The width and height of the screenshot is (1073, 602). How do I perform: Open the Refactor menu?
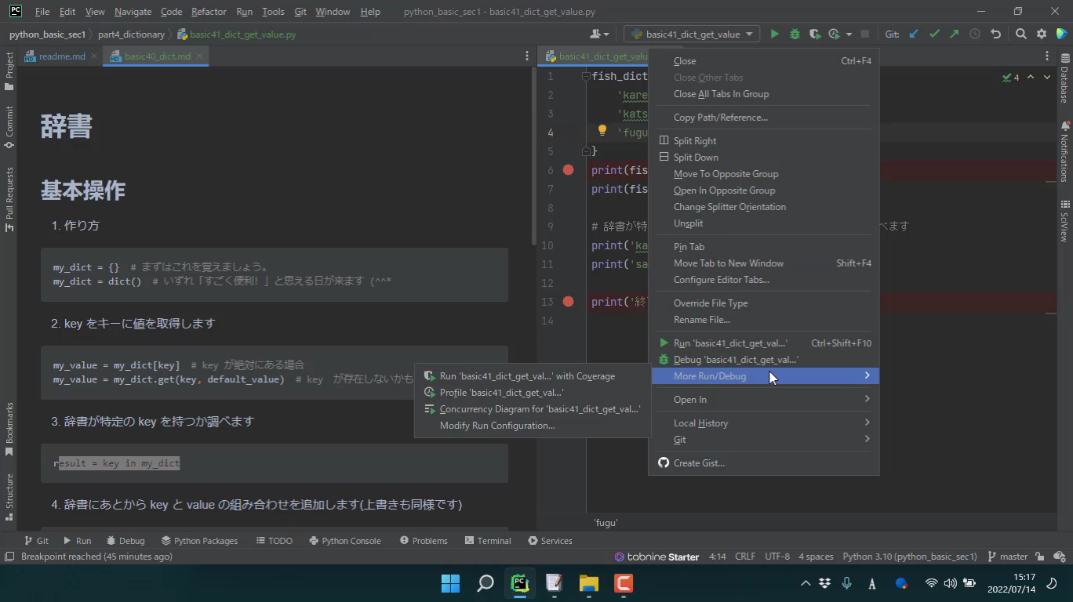coord(209,12)
